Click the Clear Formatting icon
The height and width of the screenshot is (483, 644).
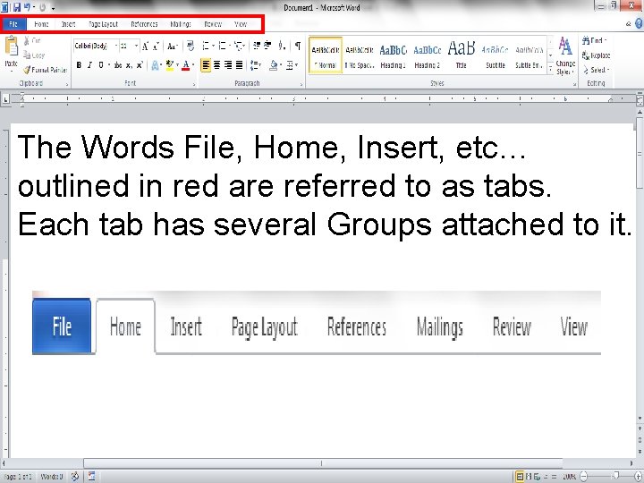coord(191,46)
